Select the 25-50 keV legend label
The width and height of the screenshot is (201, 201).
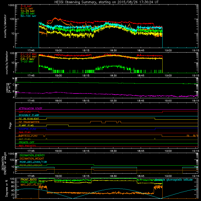[28, 14]
